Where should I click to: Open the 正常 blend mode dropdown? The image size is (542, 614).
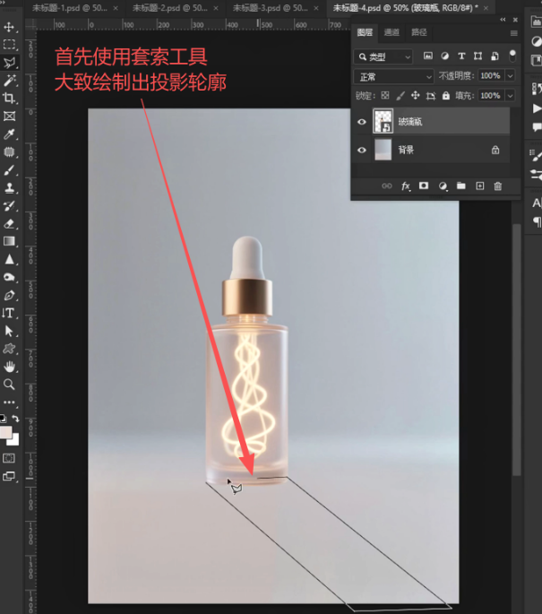(393, 77)
